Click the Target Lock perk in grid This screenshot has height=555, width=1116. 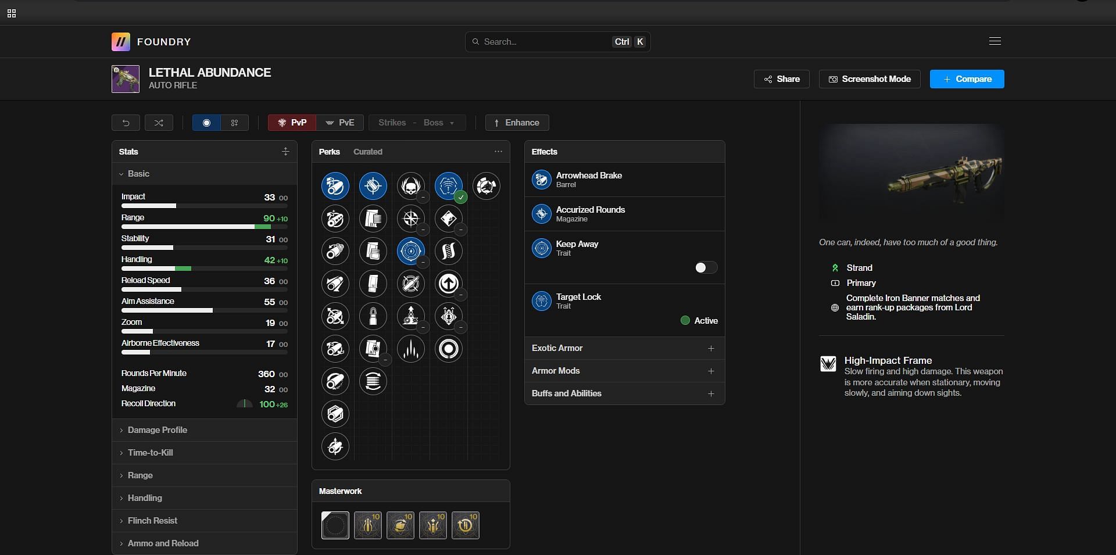[449, 186]
